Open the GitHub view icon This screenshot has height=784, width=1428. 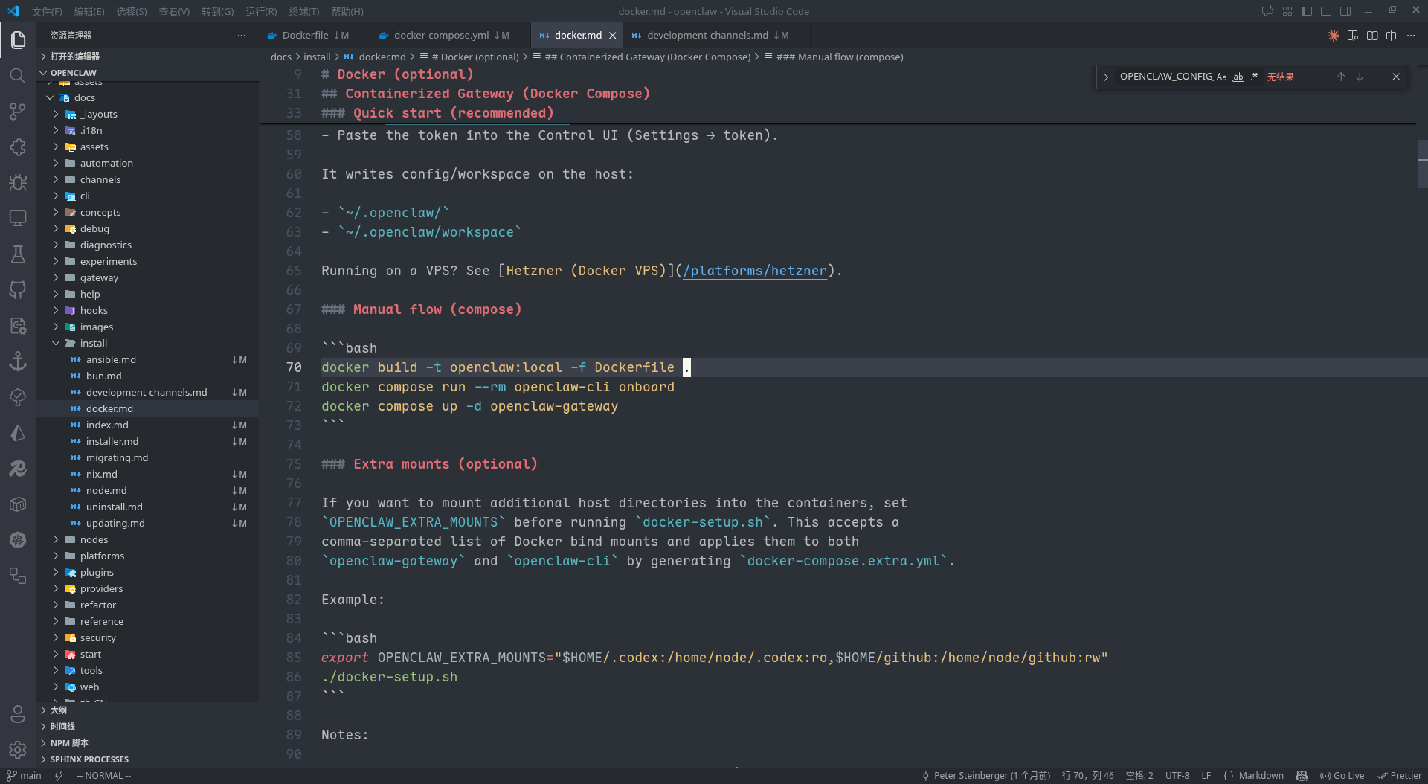18,290
